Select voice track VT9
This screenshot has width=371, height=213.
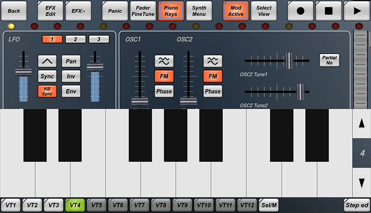(x=182, y=205)
